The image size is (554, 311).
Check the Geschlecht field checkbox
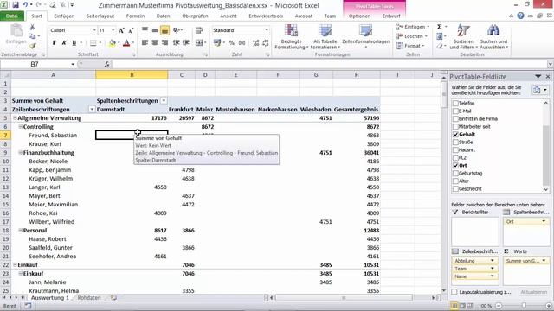(455, 188)
